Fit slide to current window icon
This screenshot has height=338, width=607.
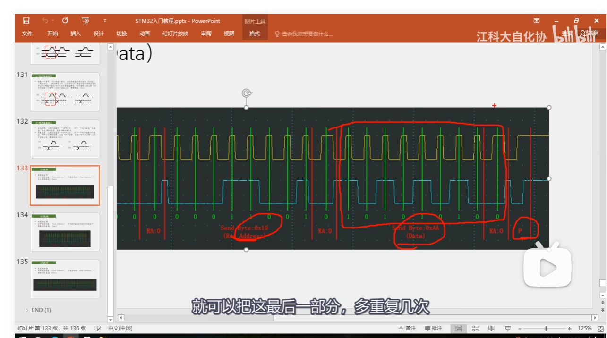point(600,328)
